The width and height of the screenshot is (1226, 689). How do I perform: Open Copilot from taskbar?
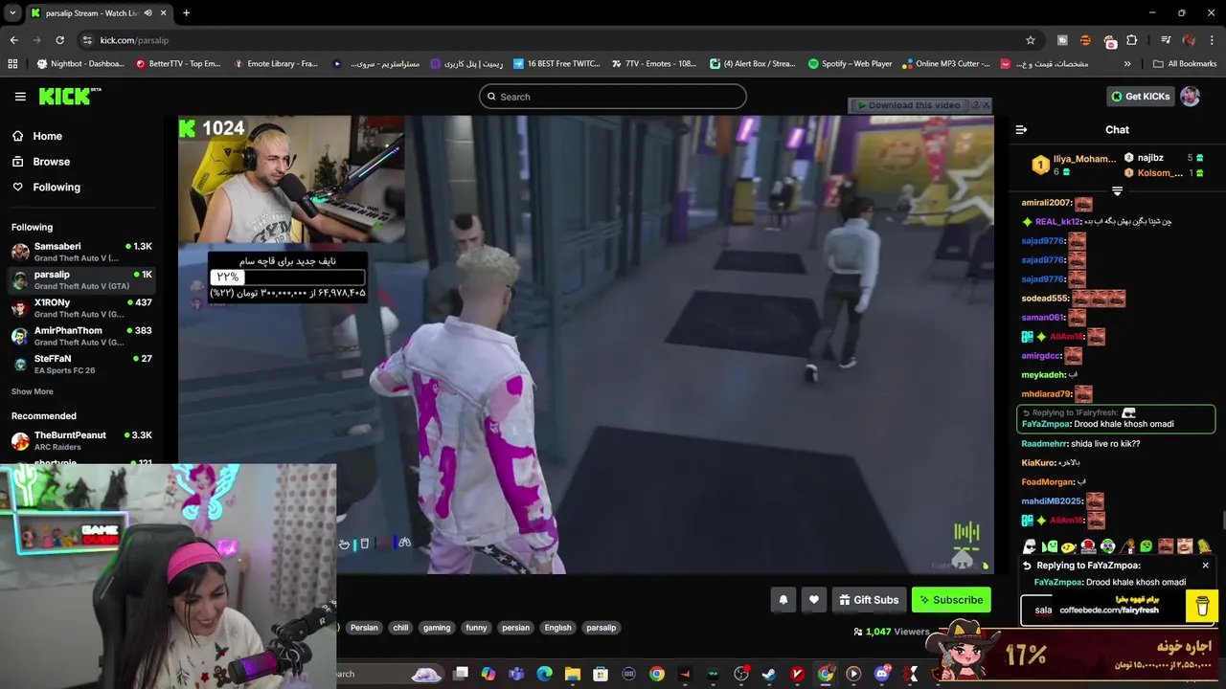(488, 674)
